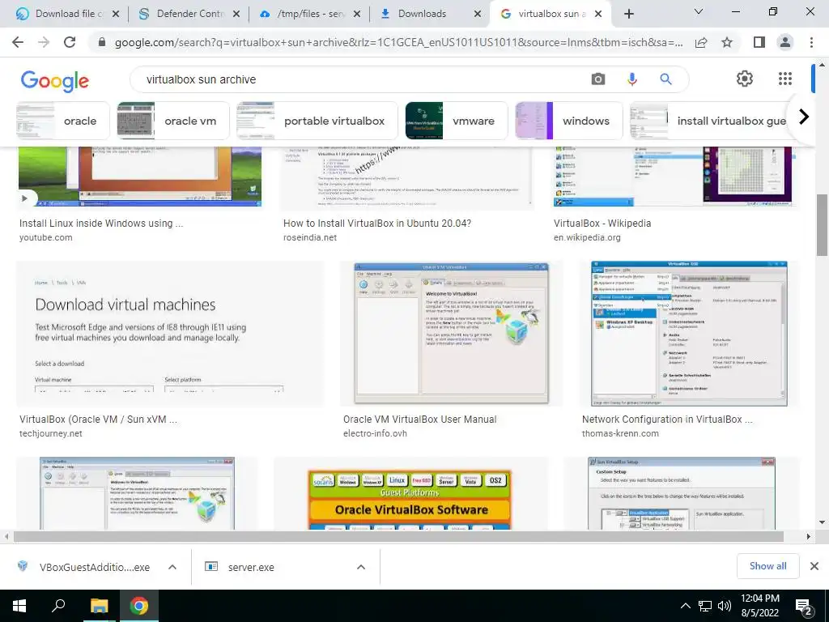This screenshot has height=622, width=829.
Task: Click the Google logo
Action: point(54,80)
